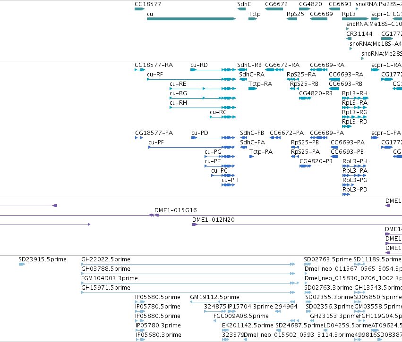
Task: Select the Tctp-PA protein label
Action: click(261, 152)
